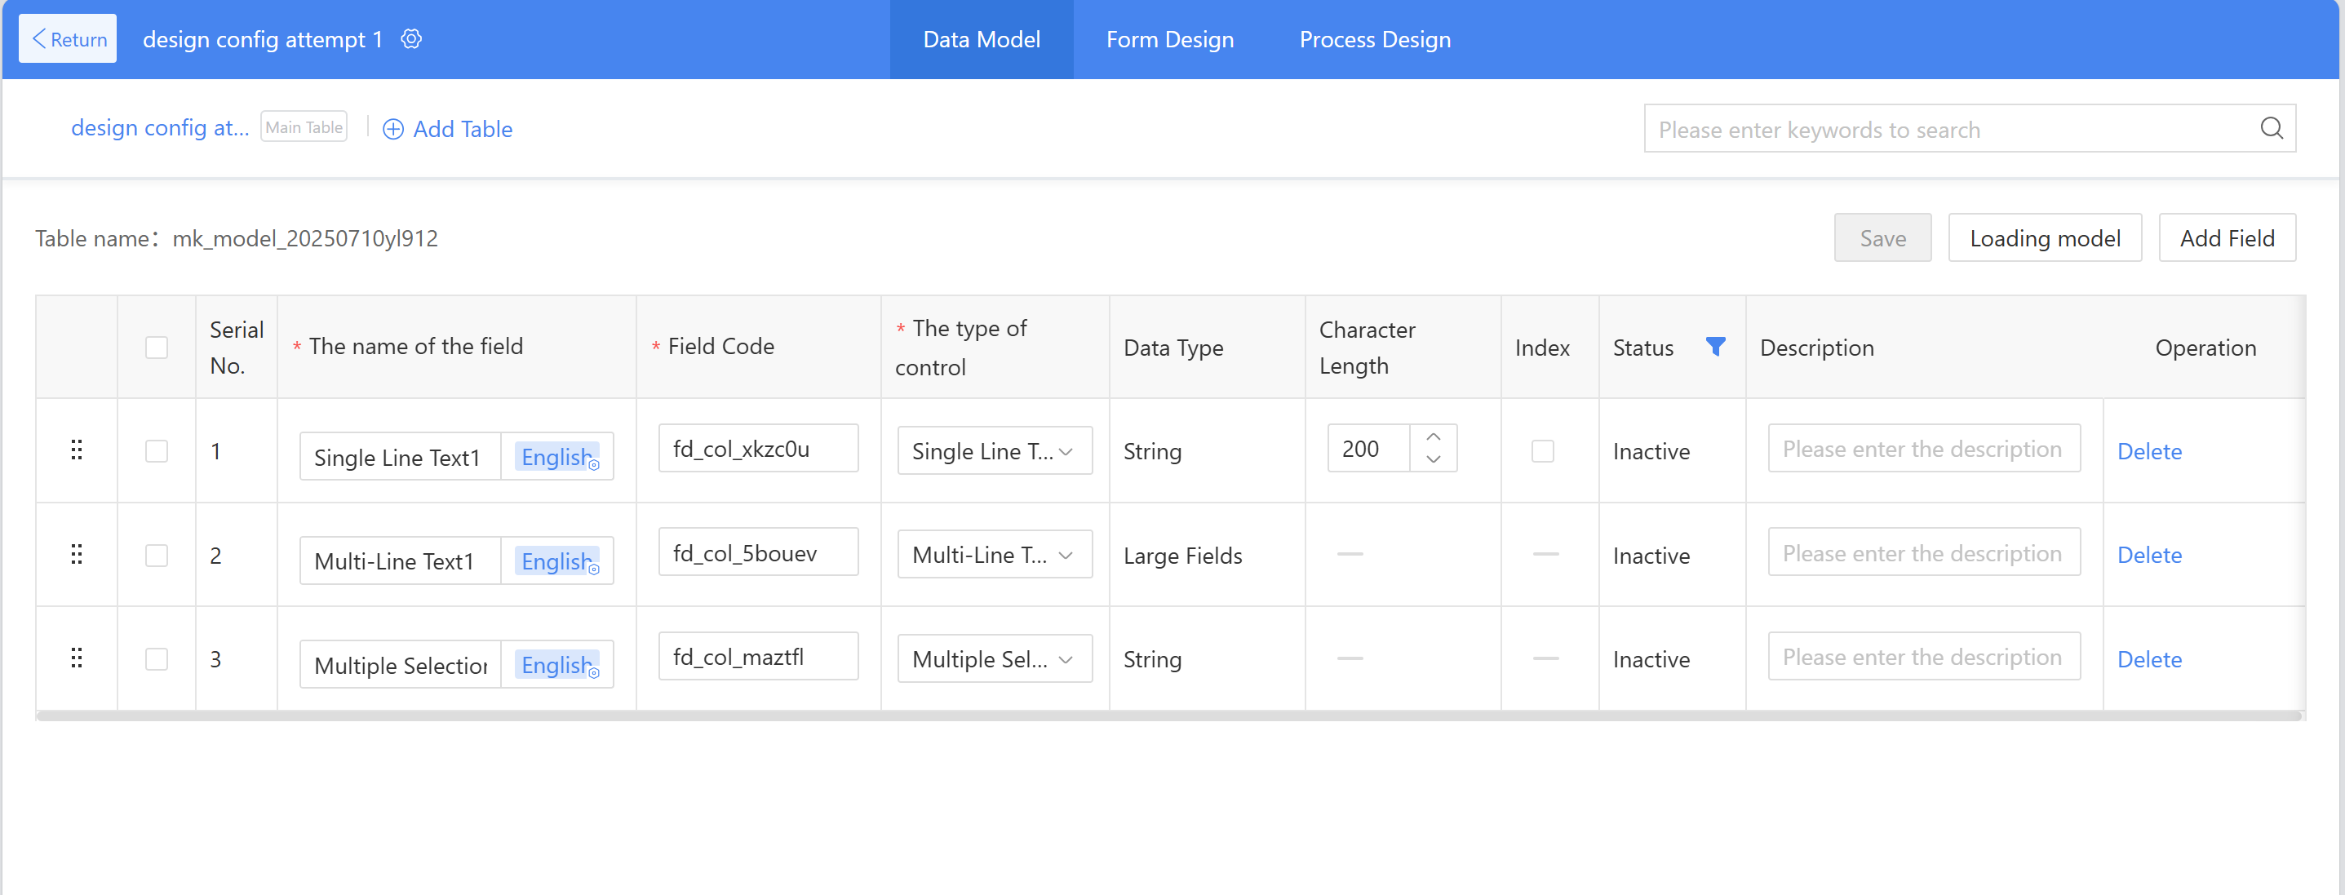Open the Single Line T... control type dropdown

994,450
